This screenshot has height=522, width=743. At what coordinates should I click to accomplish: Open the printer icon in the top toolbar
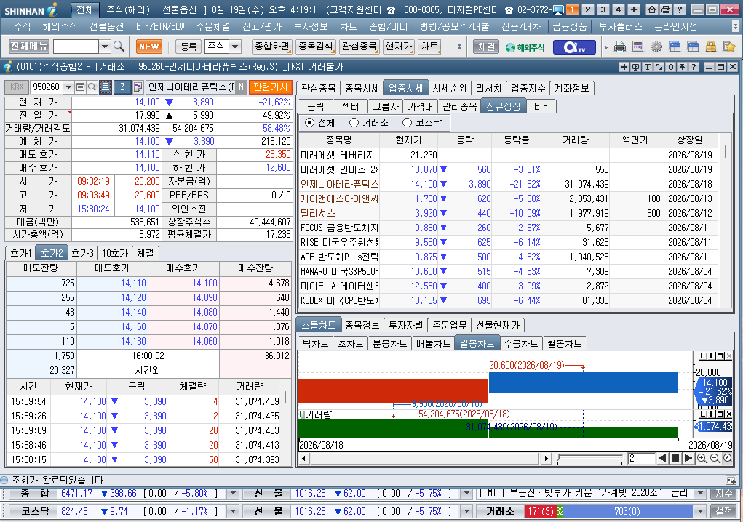(620, 47)
